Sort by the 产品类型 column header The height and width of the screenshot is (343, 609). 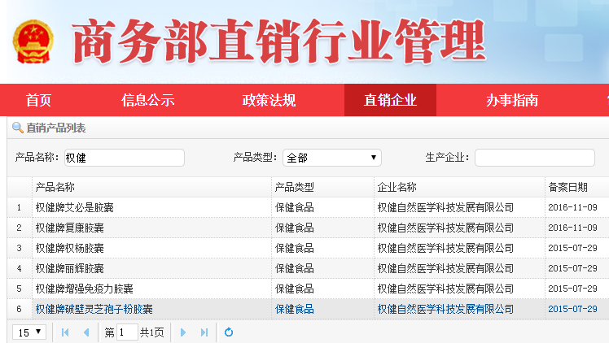tap(322, 187)
